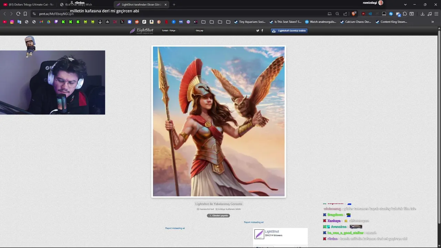Screen dimensions: 441x248
Task: Click the LightShot Facebook page name
Action: [x=272, y=231]
